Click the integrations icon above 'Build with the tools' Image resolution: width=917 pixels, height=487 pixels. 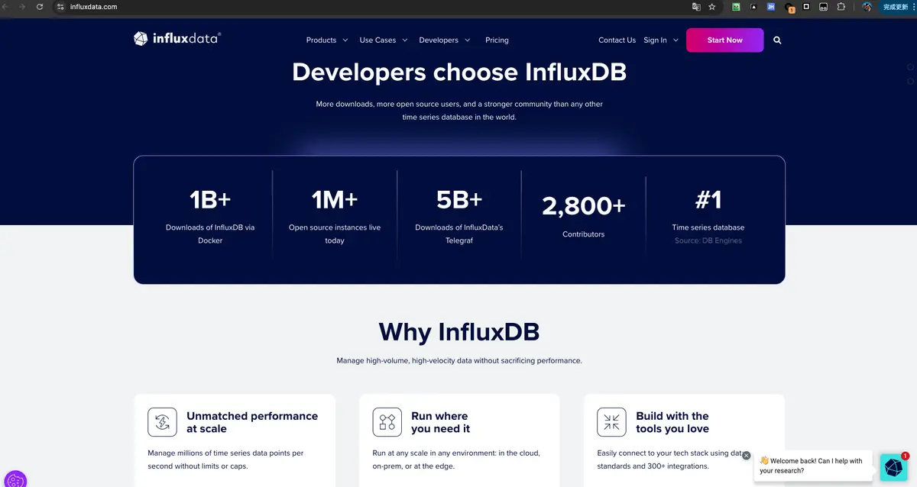pos(611,421)
